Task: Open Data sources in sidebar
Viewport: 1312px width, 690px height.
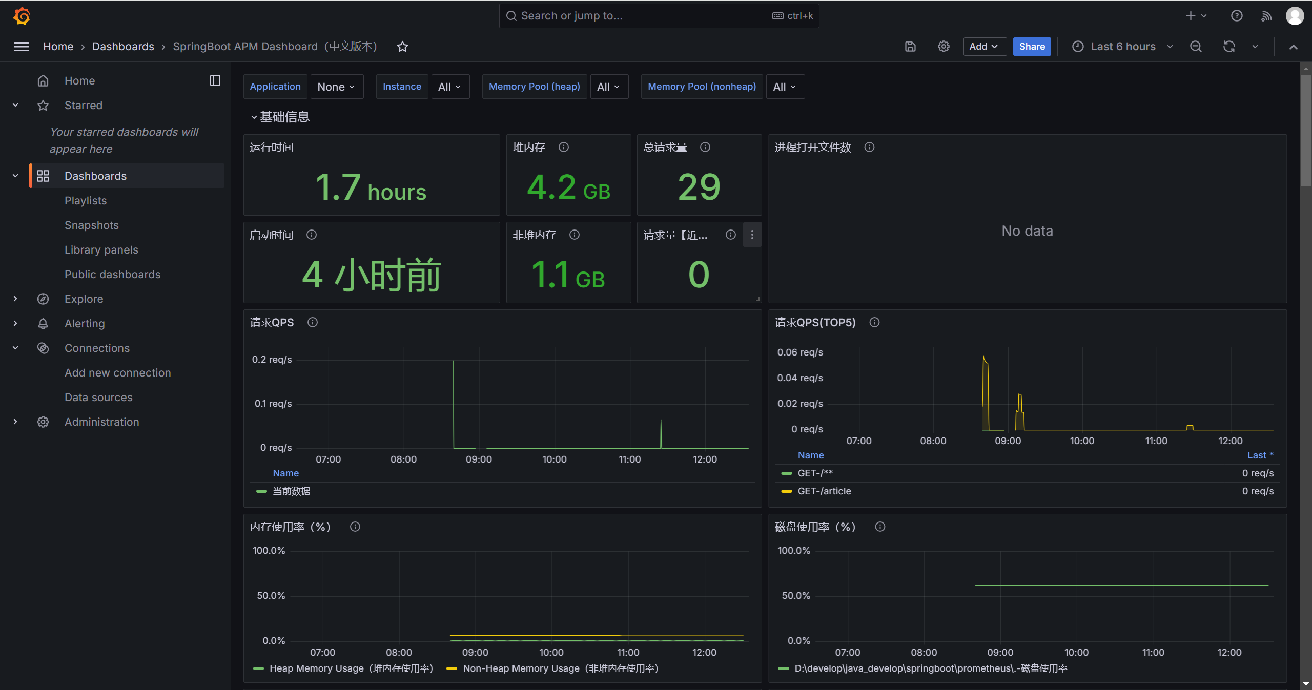Action: coord(98,397)
